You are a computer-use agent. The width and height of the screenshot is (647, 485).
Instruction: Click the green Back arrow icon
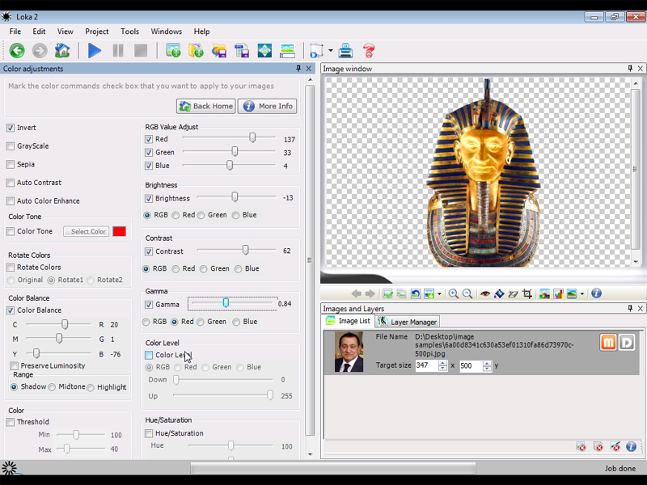click(17, 51)
